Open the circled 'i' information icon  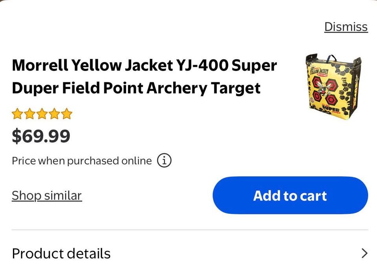165,160
